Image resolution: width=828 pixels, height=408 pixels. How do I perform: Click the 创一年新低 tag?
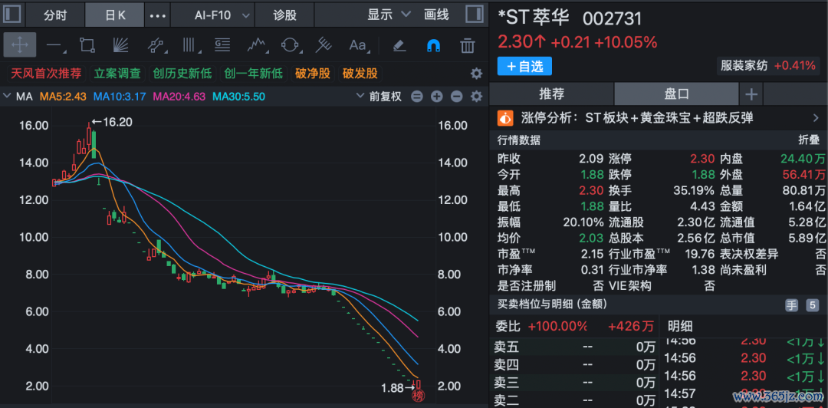click(x=254, y=74)
